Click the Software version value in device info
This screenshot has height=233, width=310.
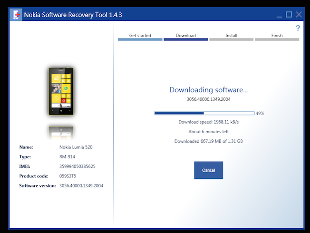pos(81,186)
